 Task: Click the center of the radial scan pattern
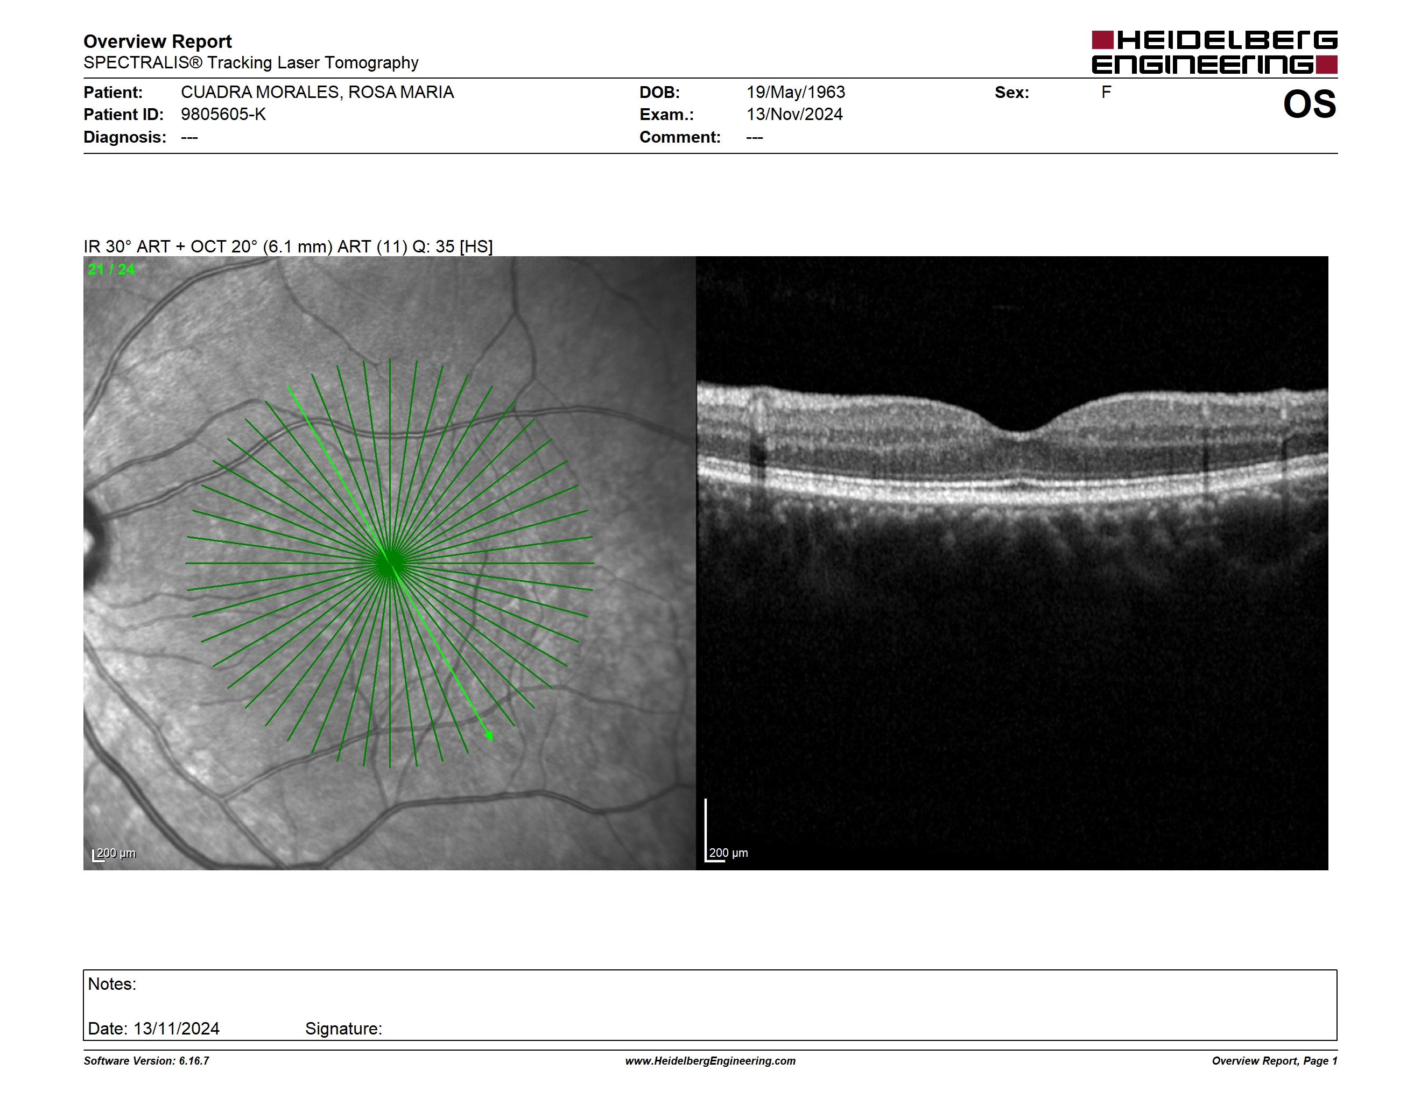tap(390, 564)
